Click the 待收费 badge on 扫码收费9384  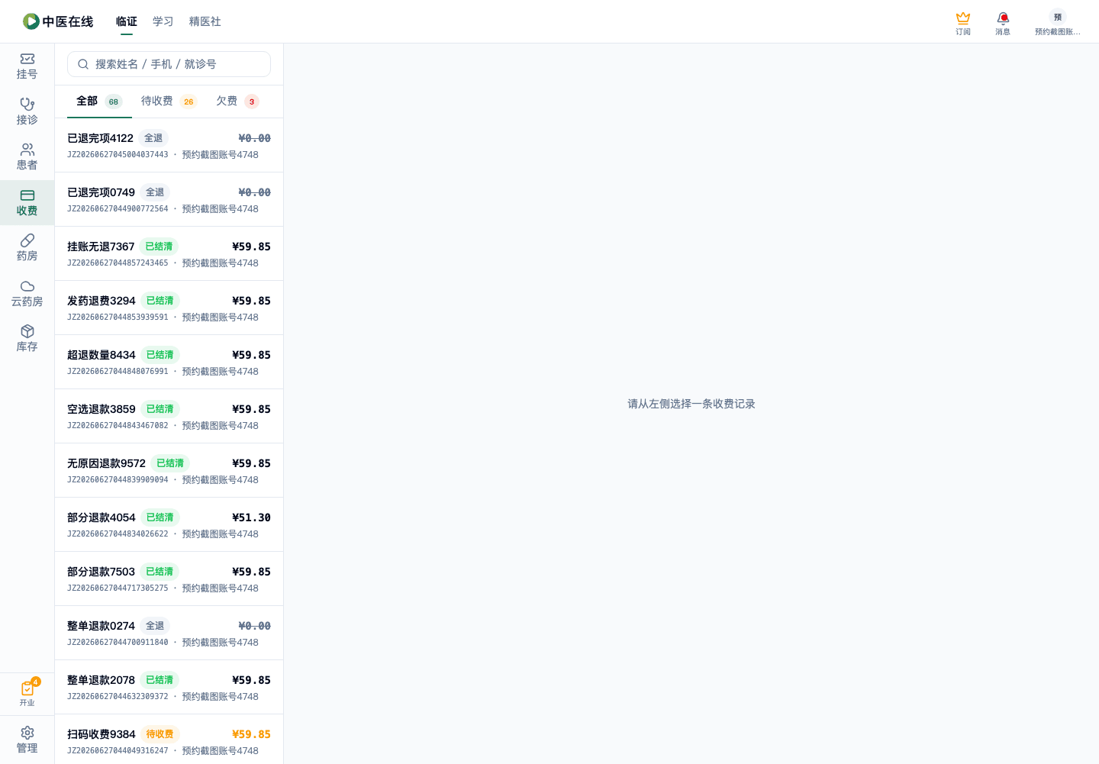pyautogui.click(x=160, y=734)
